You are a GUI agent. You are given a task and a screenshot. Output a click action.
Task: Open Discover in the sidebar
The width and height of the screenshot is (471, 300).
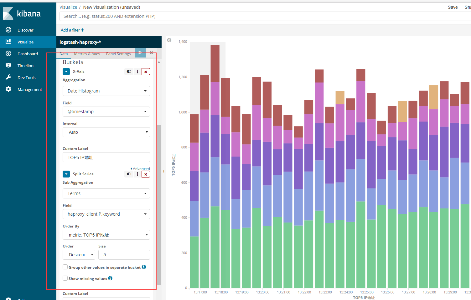point(25,30)
